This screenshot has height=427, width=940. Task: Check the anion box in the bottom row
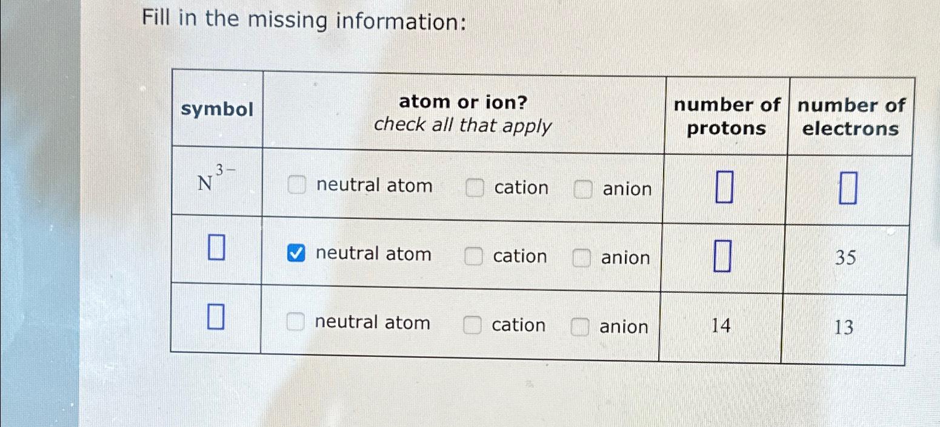(579, 328)
